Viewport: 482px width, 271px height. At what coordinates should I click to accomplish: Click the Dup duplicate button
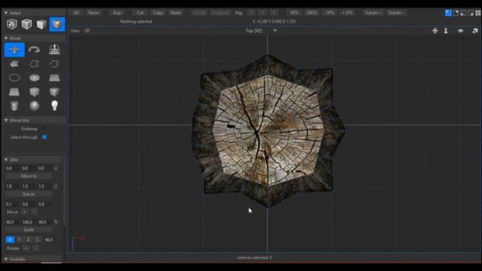click(x=117, y=13)
